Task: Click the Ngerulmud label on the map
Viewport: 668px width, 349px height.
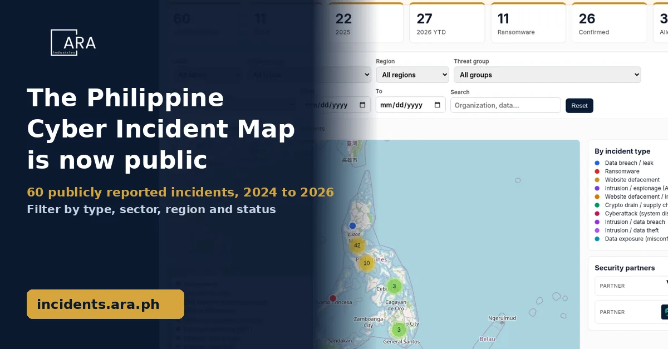Action: (x=502, y=318)
